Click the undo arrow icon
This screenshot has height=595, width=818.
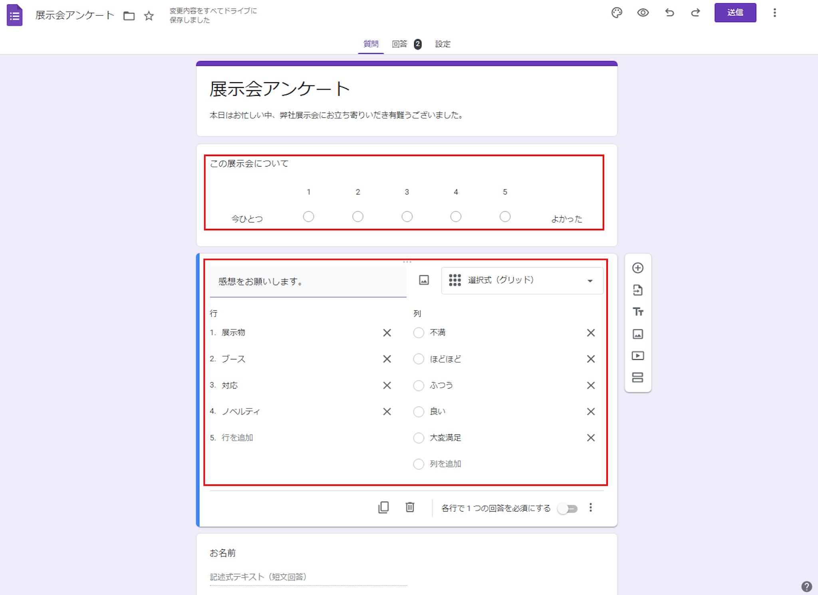(669, 13)
